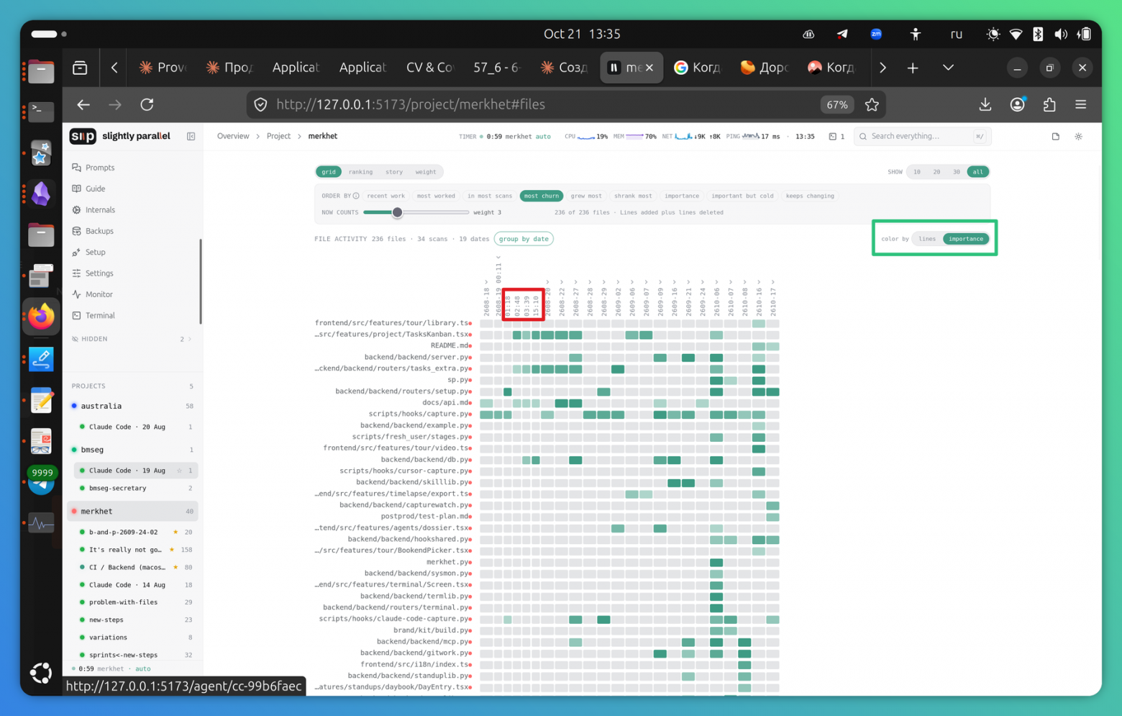
Task: Open the list all tabs dropdown arrow
Action: [948, 68]
